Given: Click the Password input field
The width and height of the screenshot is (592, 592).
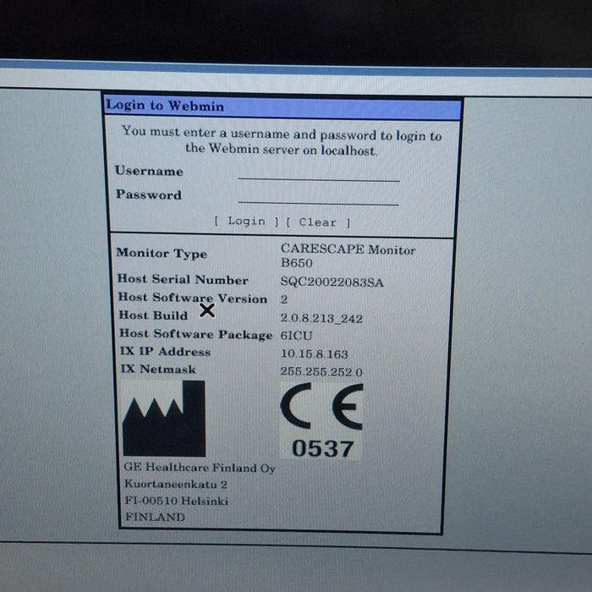Looking at the screenshot, I should coord(318,197).
